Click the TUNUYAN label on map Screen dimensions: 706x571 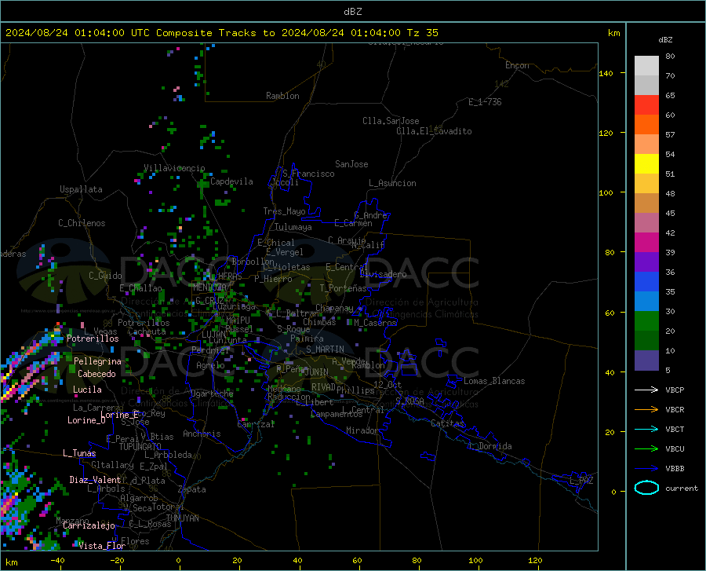pos(182,518)
